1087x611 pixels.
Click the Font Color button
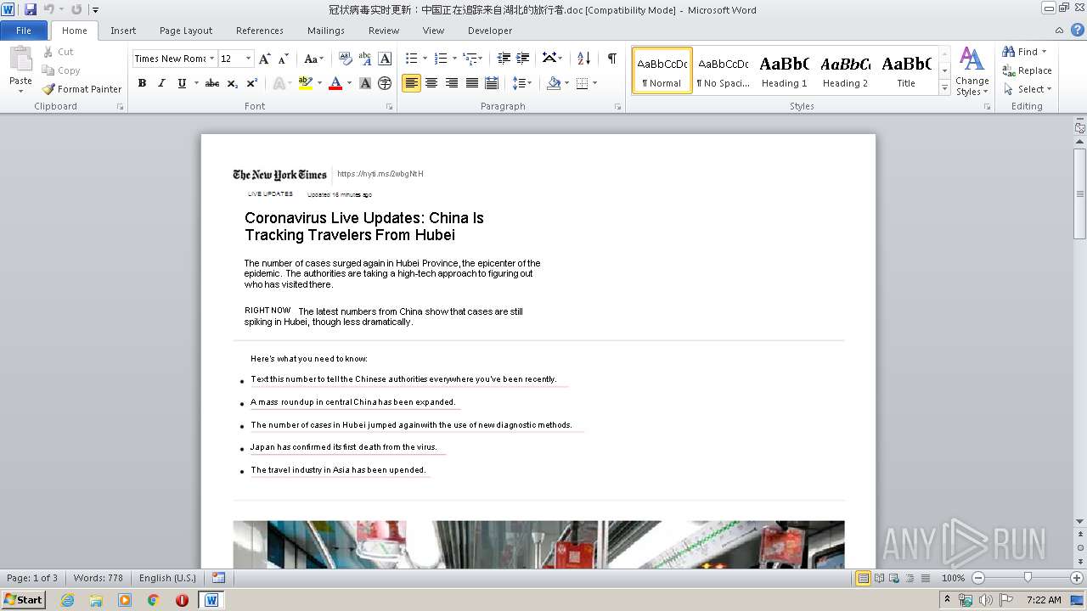(335, 83)
